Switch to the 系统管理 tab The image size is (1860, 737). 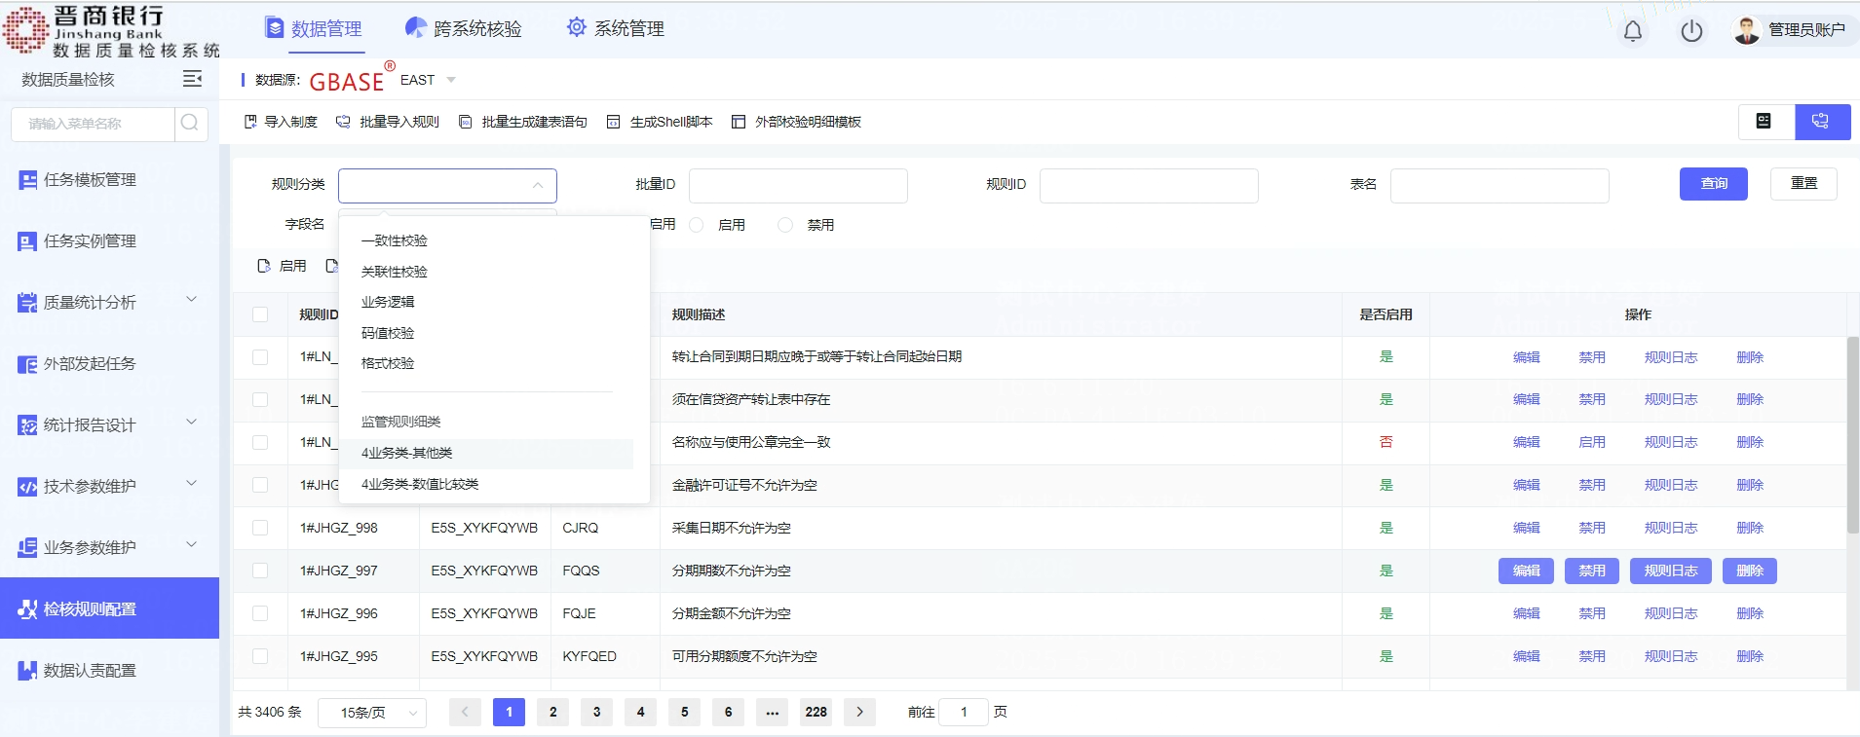[616, 29]
